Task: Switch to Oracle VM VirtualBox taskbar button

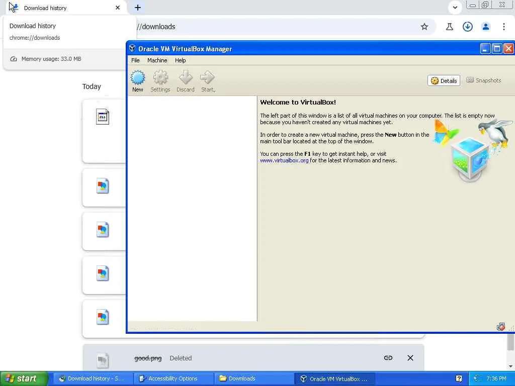Action: coord(335,378)
